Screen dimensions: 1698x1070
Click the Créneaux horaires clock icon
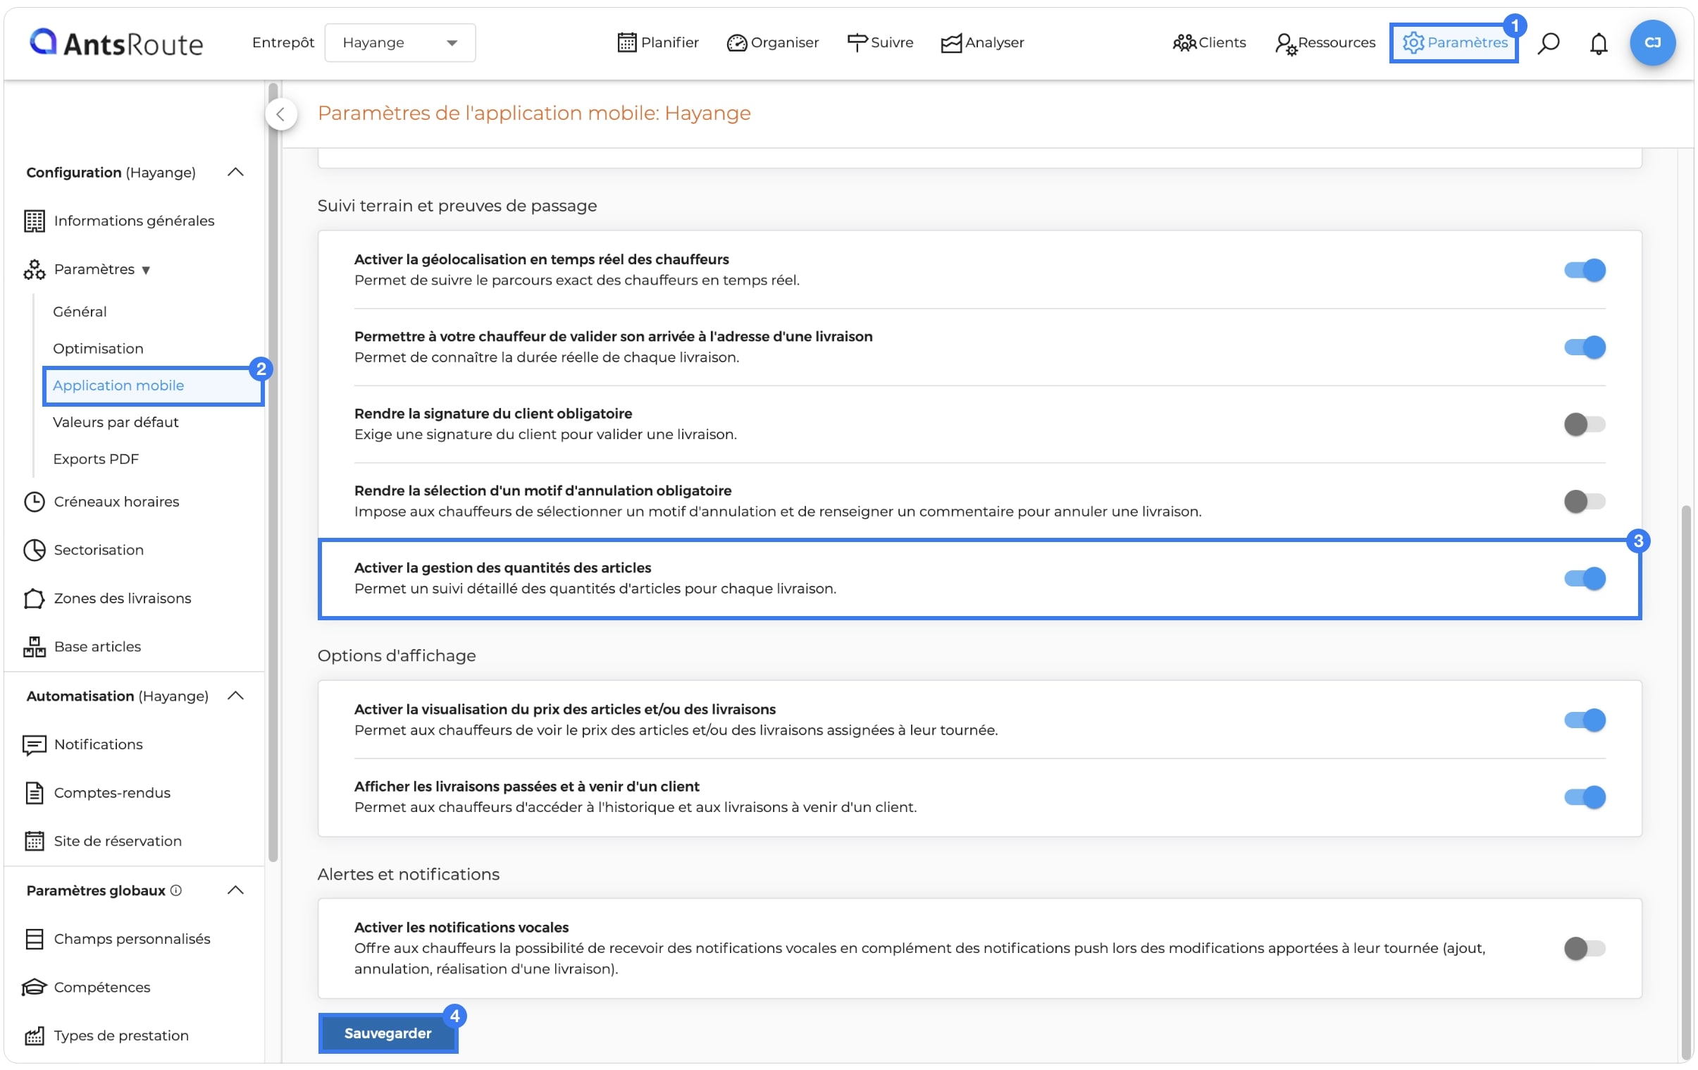point(34,501)
